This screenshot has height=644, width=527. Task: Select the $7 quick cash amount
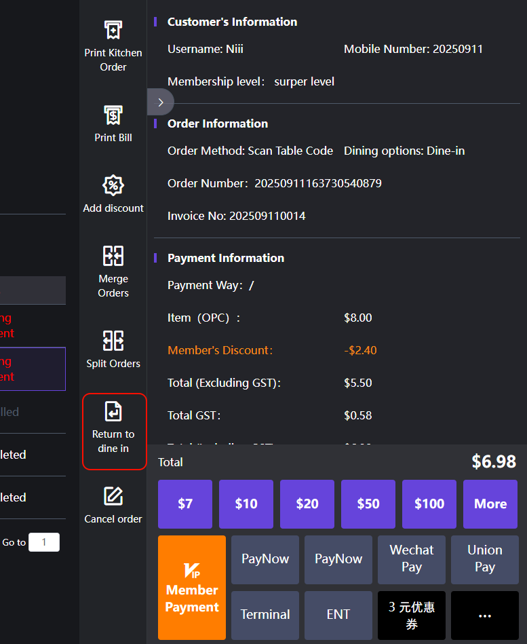tap(185, 504)
